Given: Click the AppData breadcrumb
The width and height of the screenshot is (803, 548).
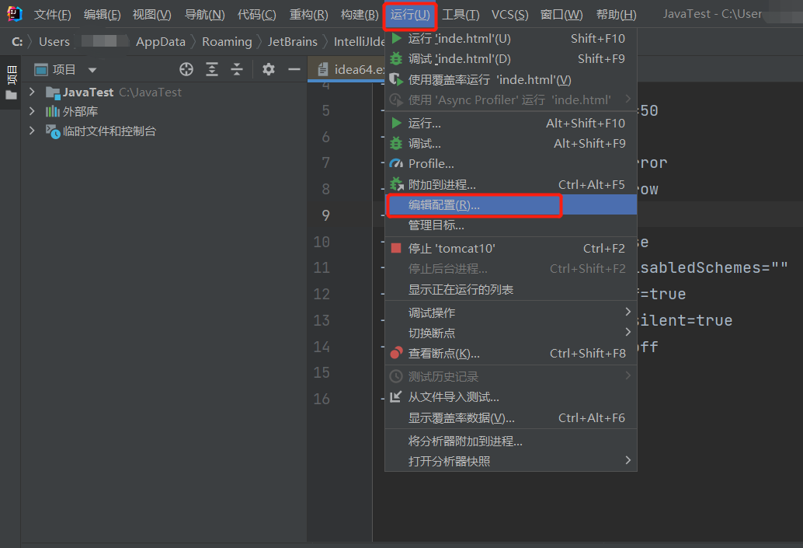Looking at the screenshot, I should click(160, 41).
